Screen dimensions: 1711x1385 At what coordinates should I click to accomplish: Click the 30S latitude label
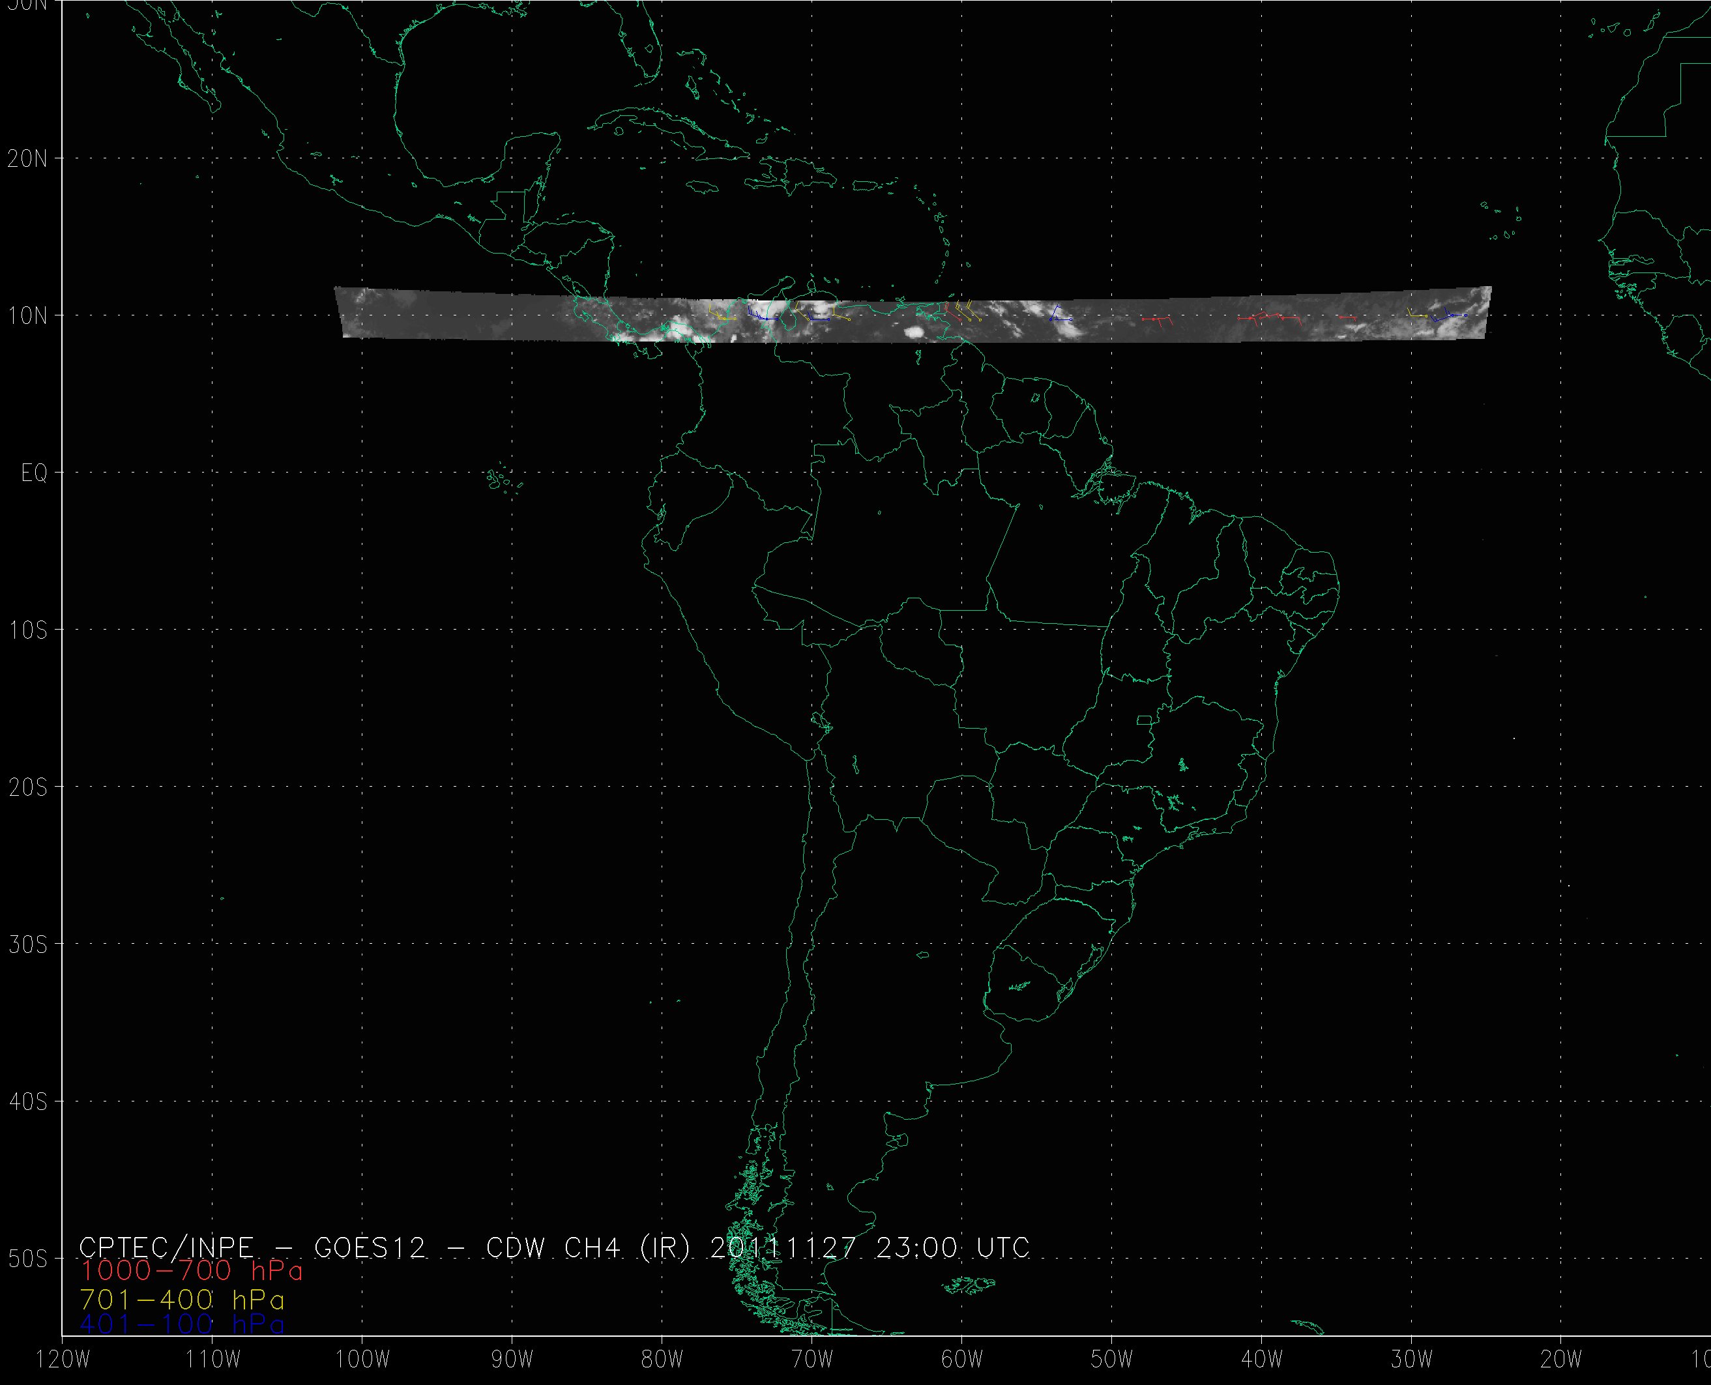pyautogui.click(x=28, y=944)
